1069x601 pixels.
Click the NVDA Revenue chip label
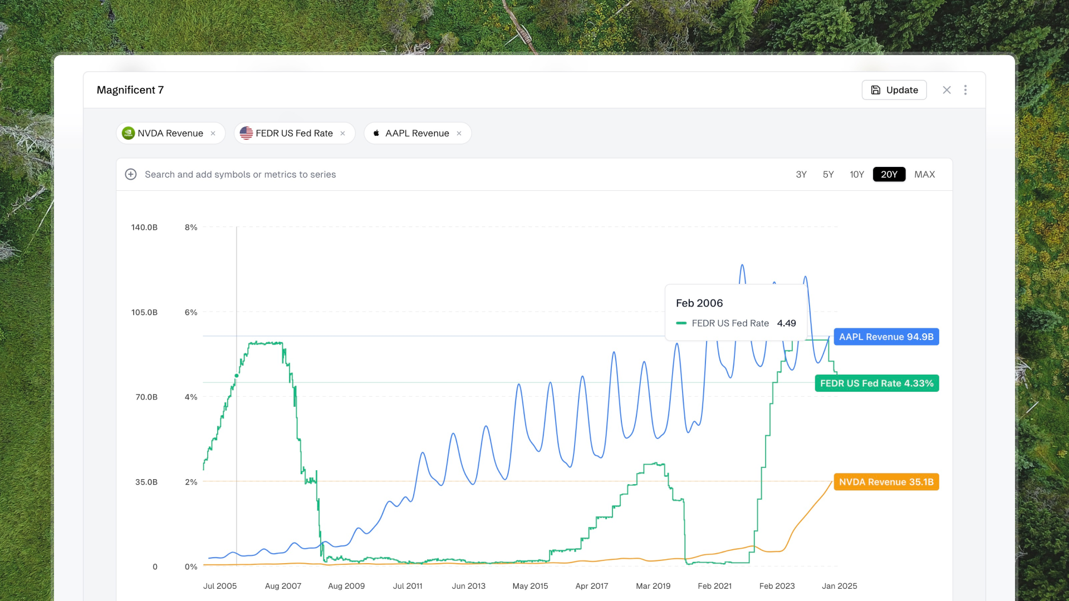point(170,134)
